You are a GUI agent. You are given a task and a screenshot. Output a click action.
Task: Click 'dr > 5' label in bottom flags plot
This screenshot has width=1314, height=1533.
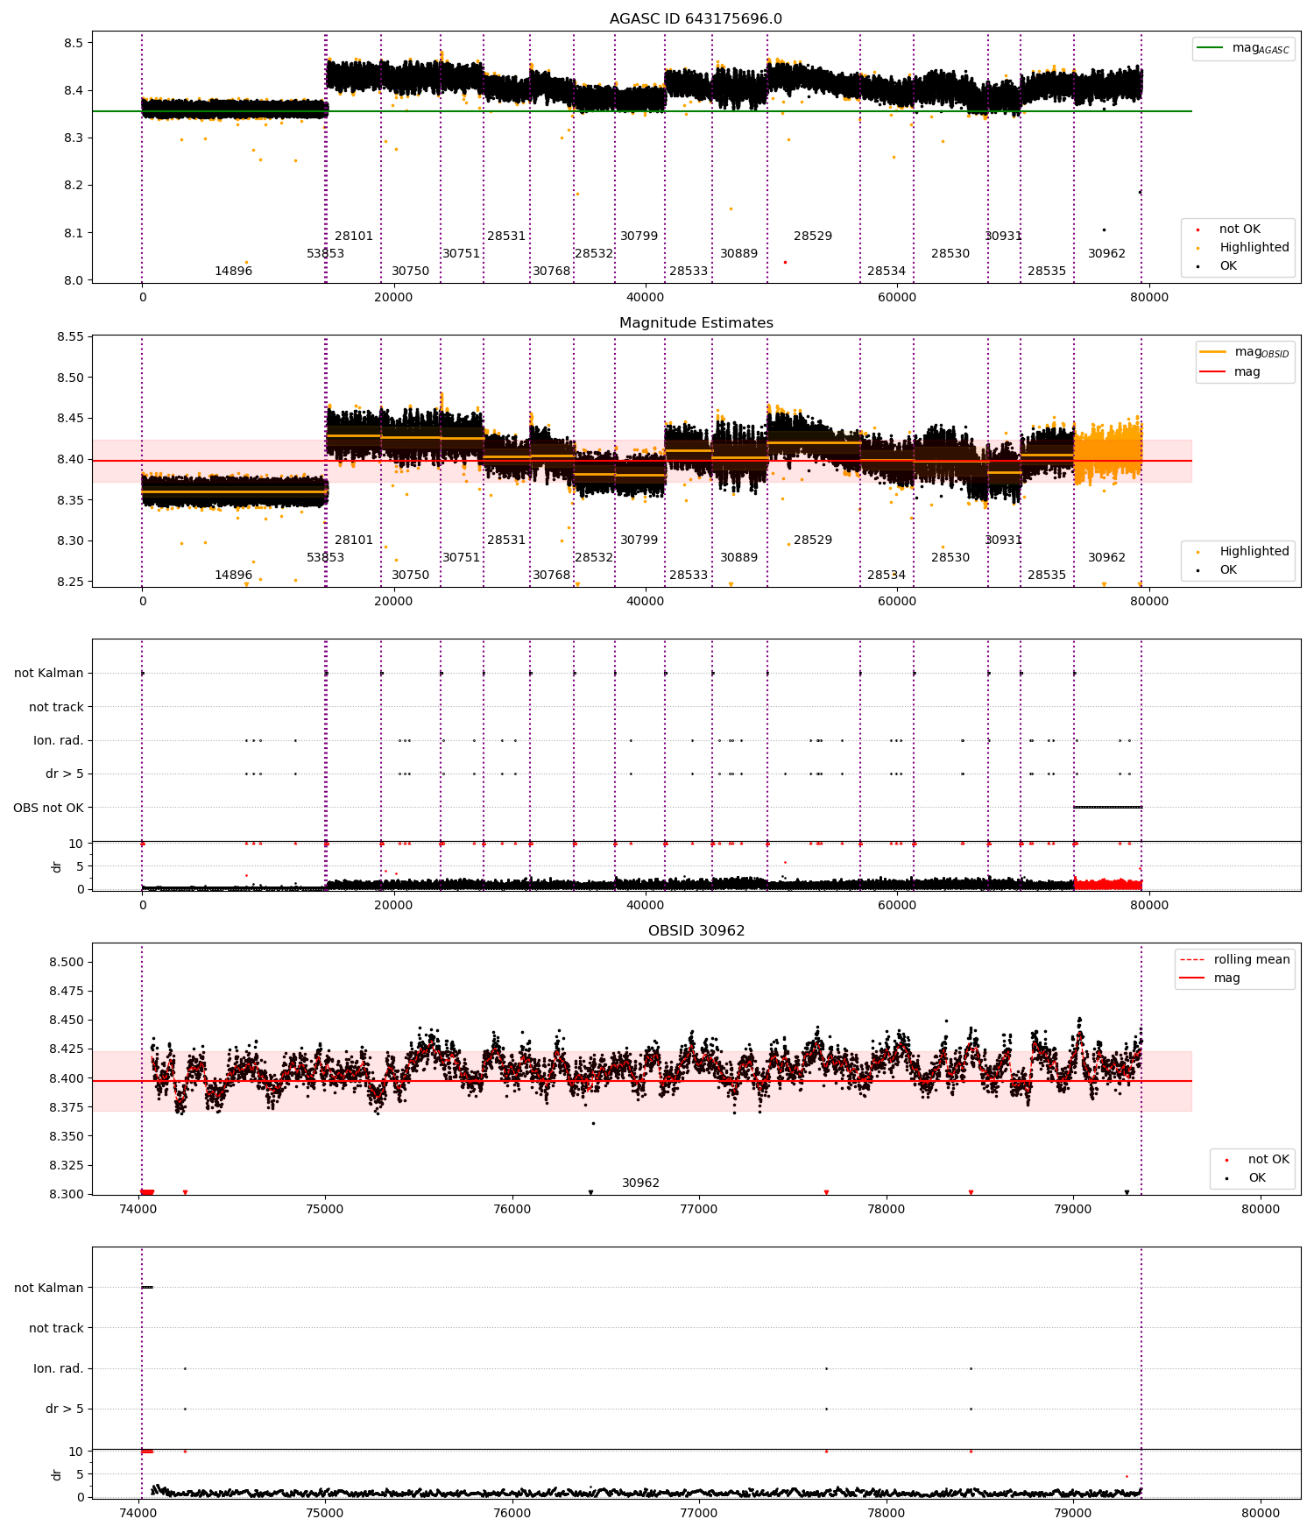[x=65, y=1409]
